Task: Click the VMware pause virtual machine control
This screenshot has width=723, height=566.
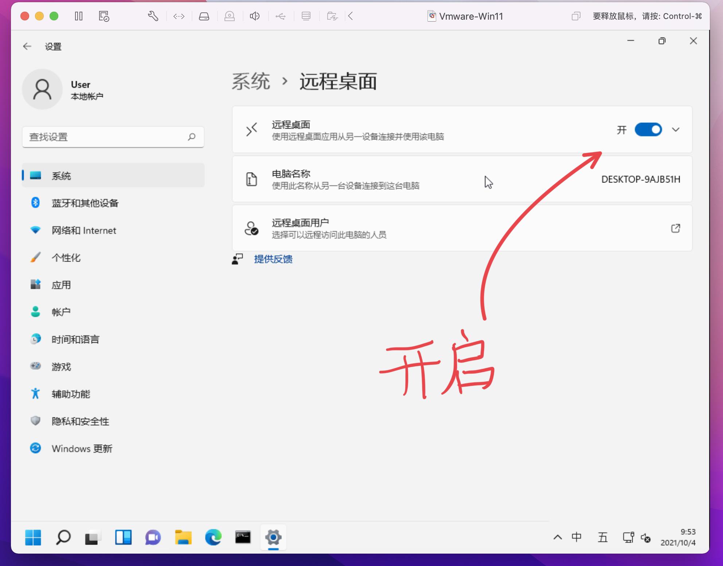Action: (x=79, y=16)
